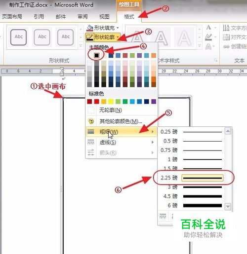
Task: Expand the WordArt styles gallery more arrow
Action: (x=199, y=46)
